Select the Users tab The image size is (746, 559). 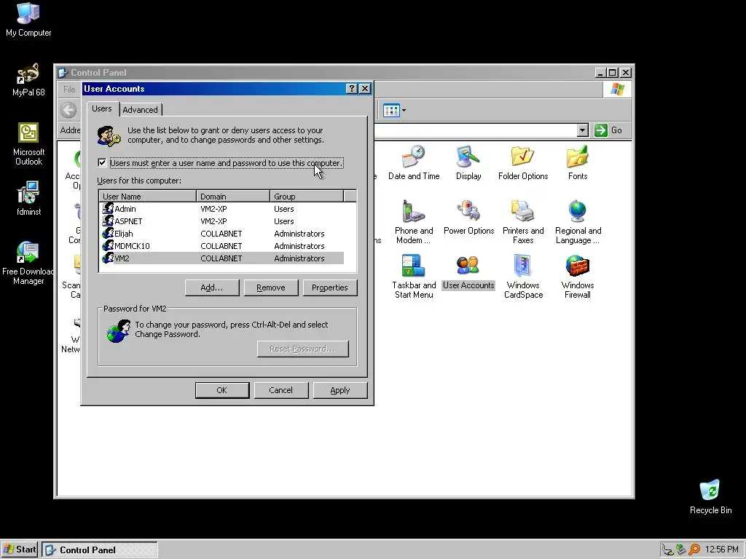pos(101,108)
